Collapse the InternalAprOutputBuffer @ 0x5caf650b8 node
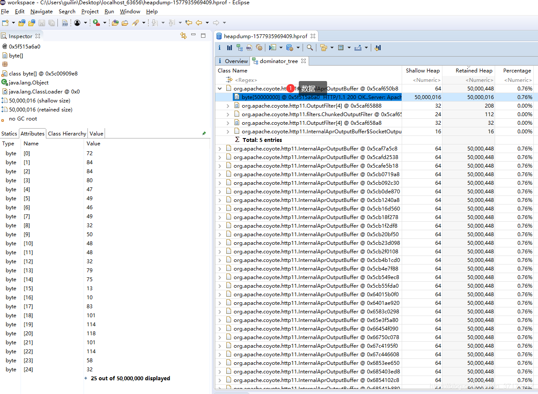This screenshot has width=538, height=394. [220, 89]
